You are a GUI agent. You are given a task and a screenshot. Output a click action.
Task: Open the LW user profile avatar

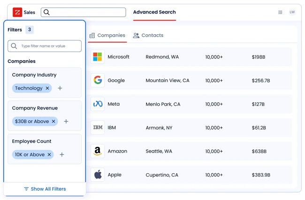point(292,12)
